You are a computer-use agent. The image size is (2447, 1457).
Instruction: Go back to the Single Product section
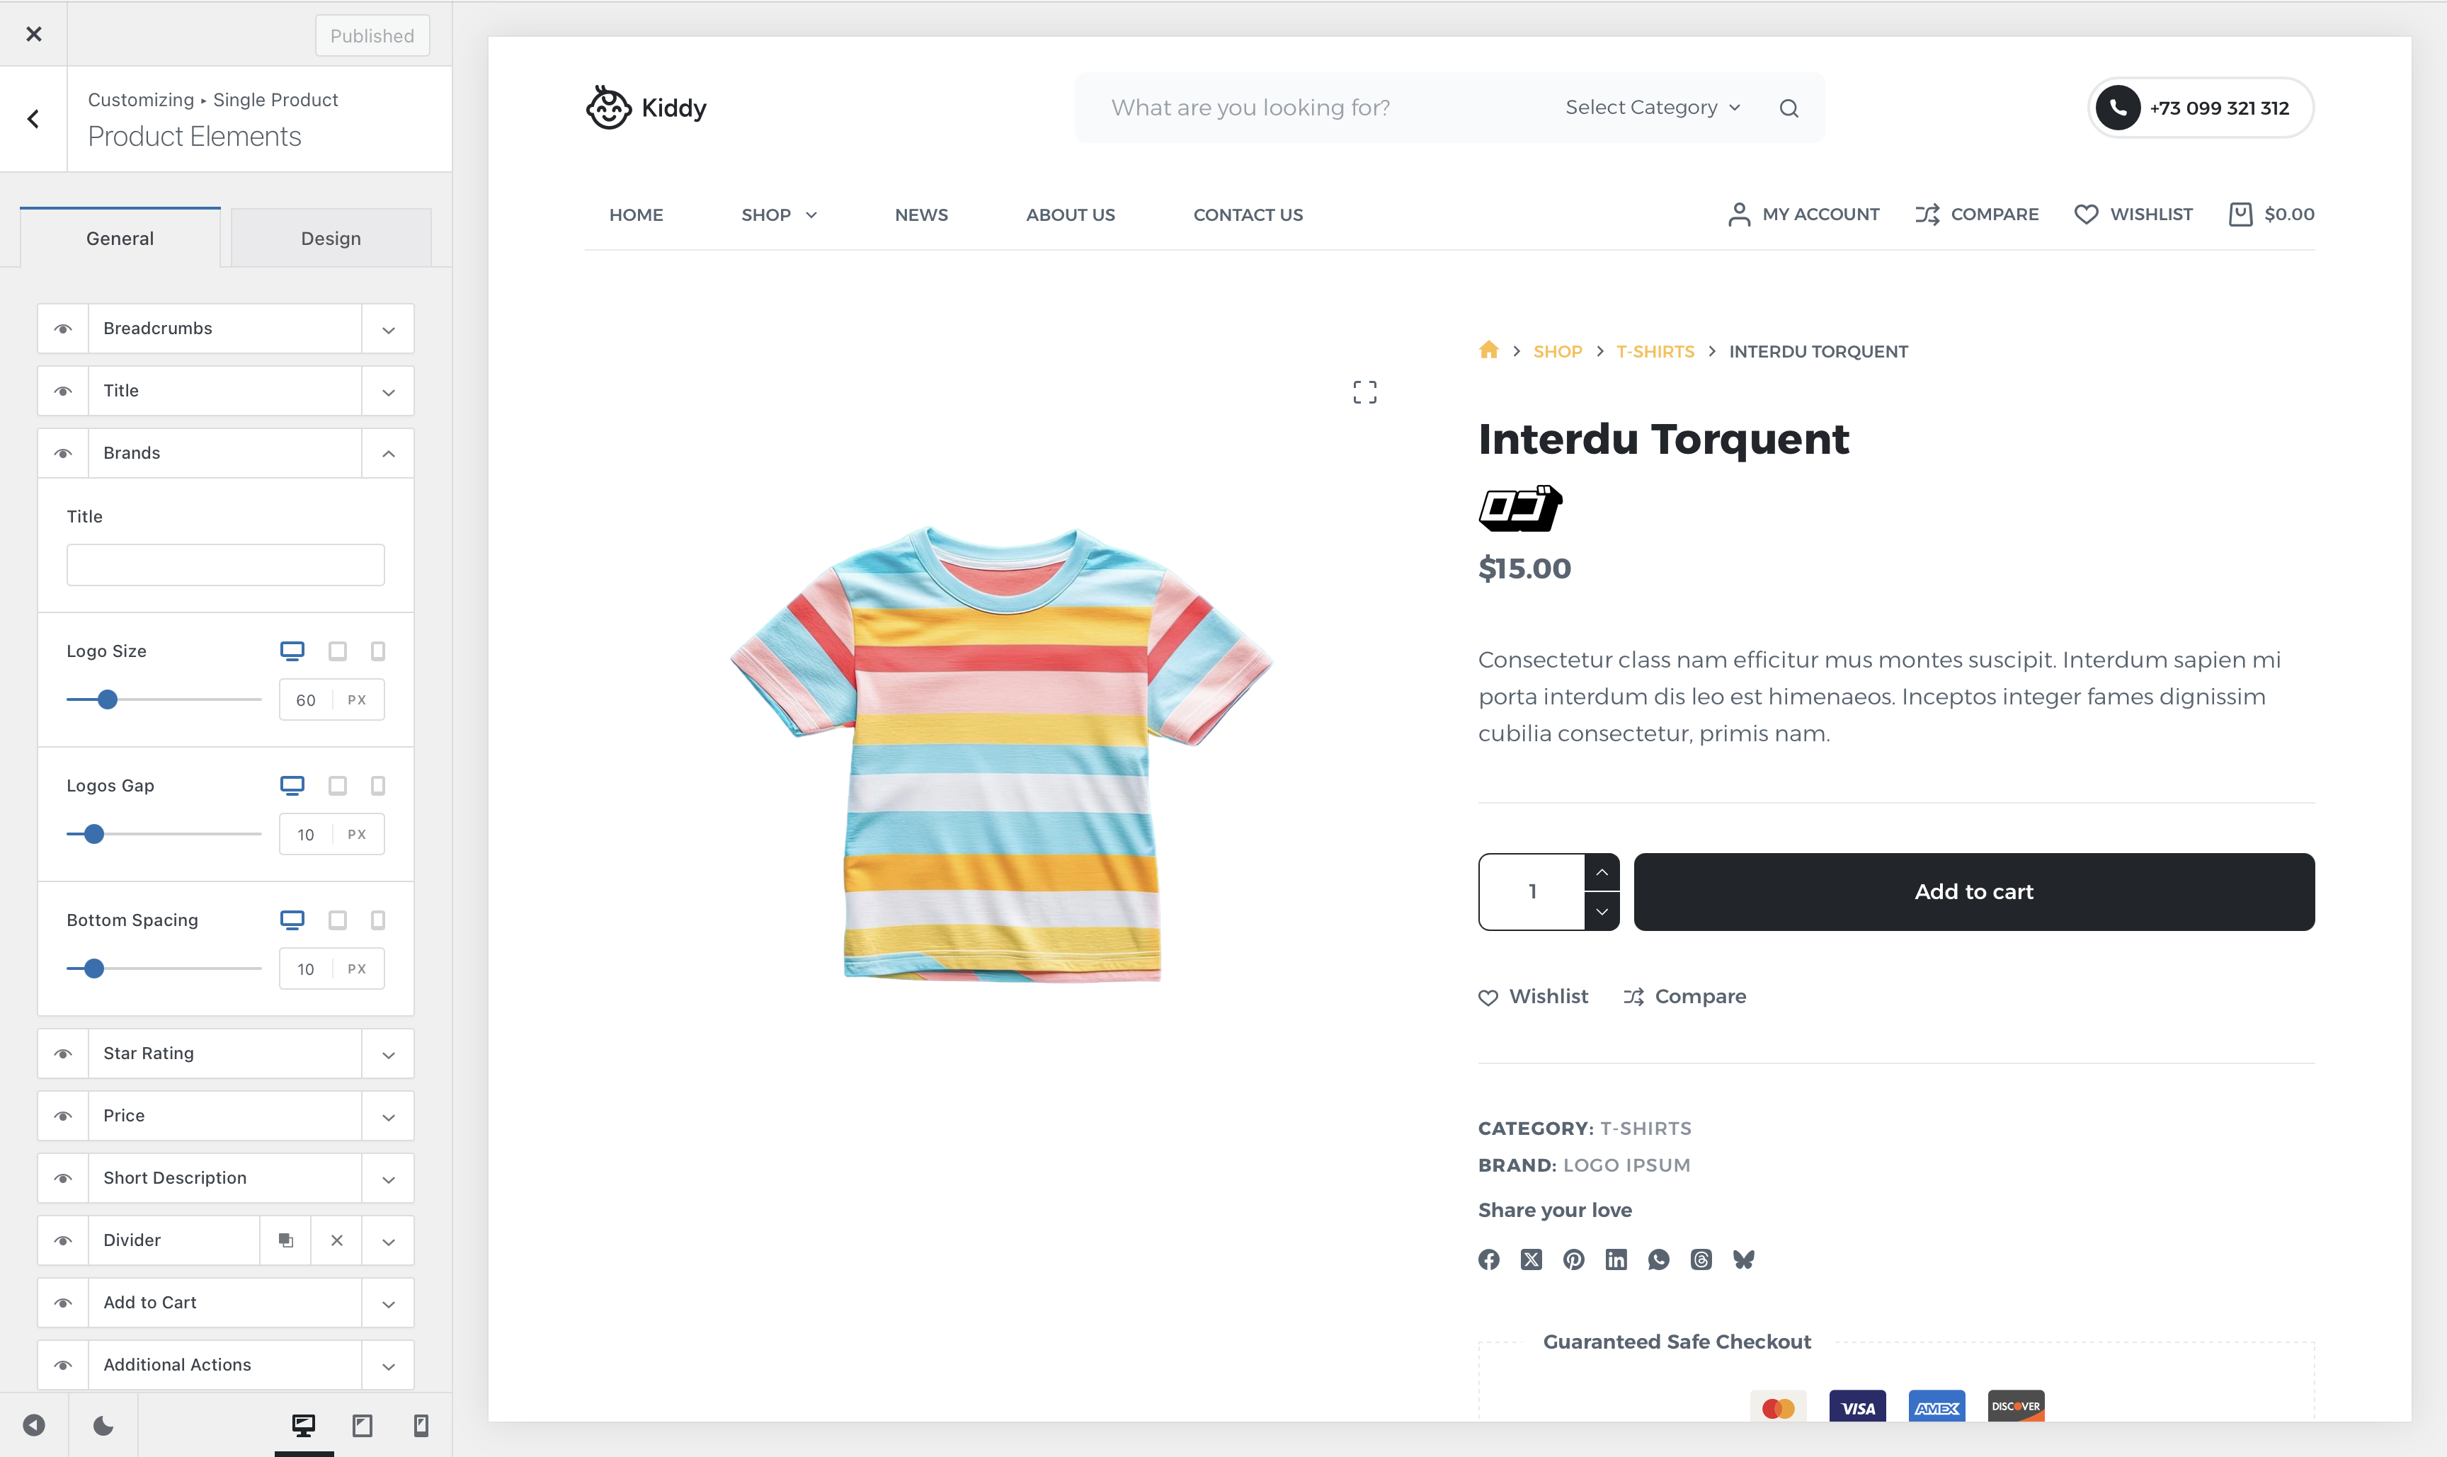click(33, 119)
